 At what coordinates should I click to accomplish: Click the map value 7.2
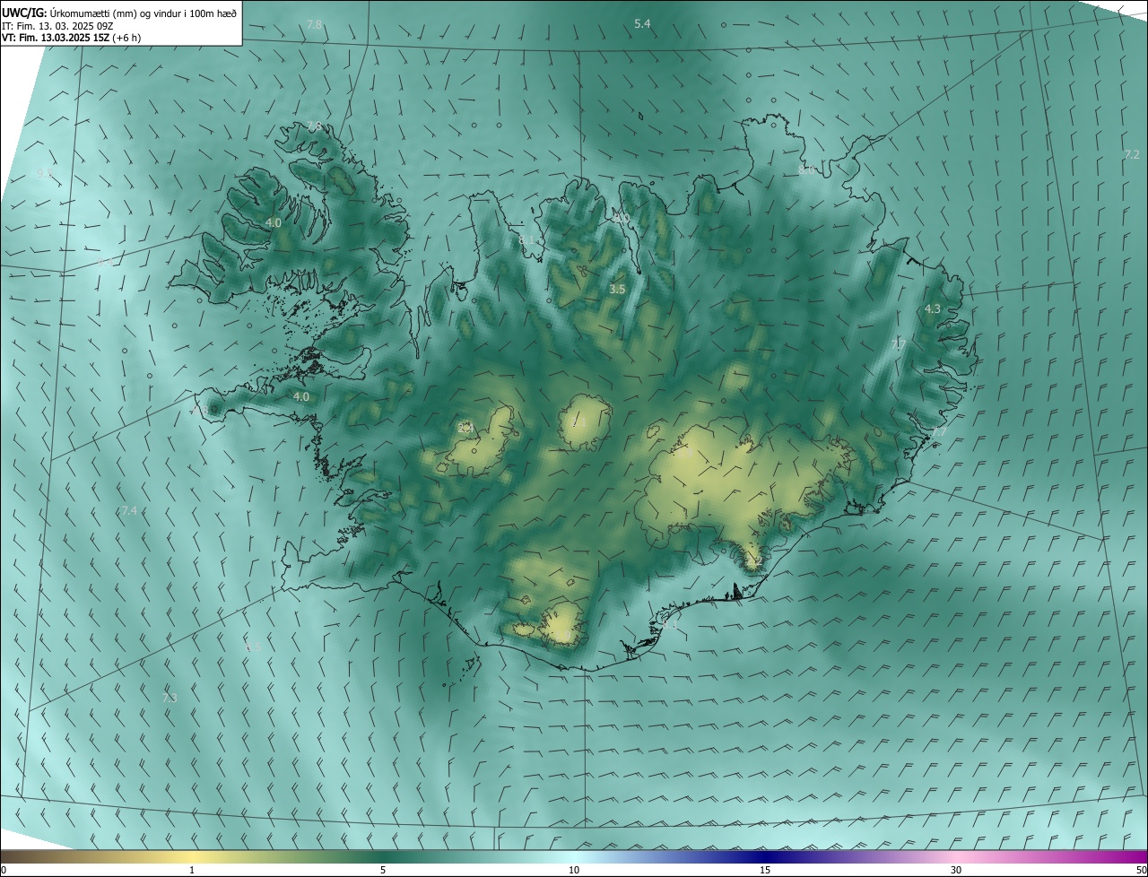1132,154
